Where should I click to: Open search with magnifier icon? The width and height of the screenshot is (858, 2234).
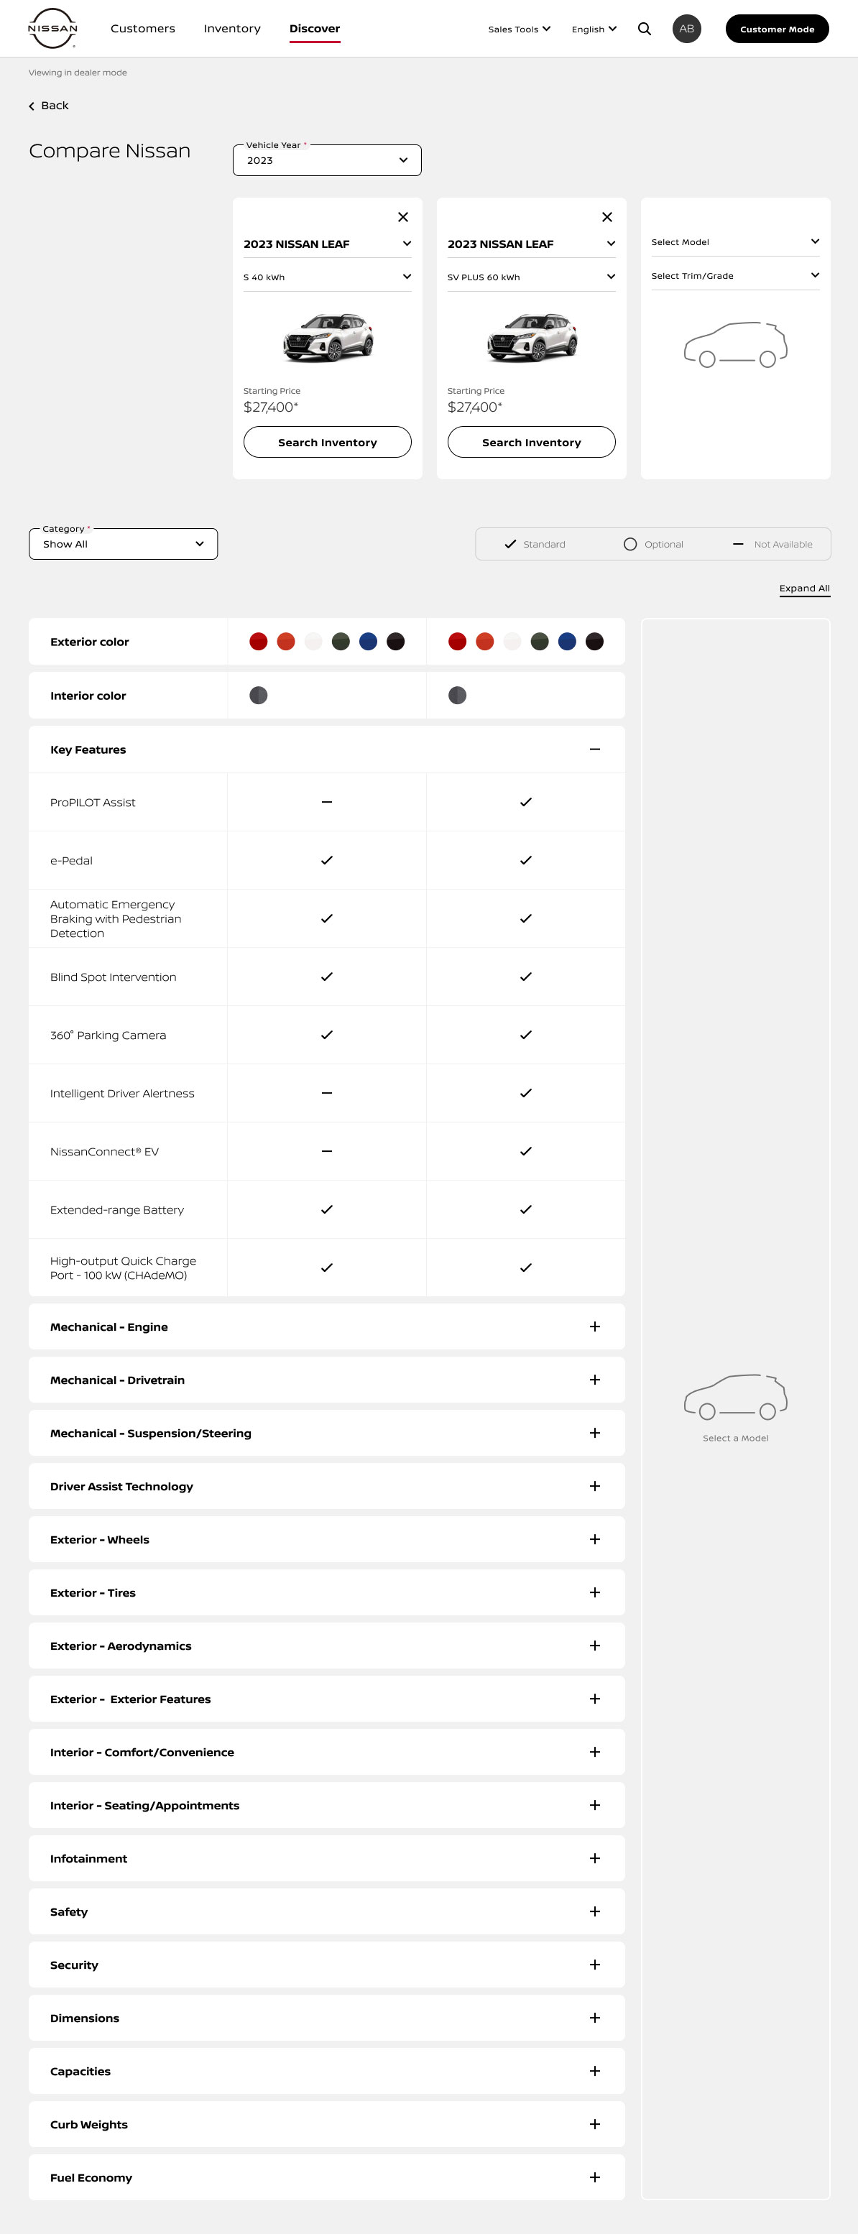click(x=645, y=29)
